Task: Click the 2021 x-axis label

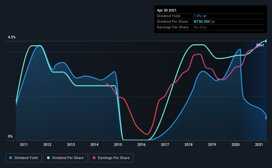Action: point(259,145)
